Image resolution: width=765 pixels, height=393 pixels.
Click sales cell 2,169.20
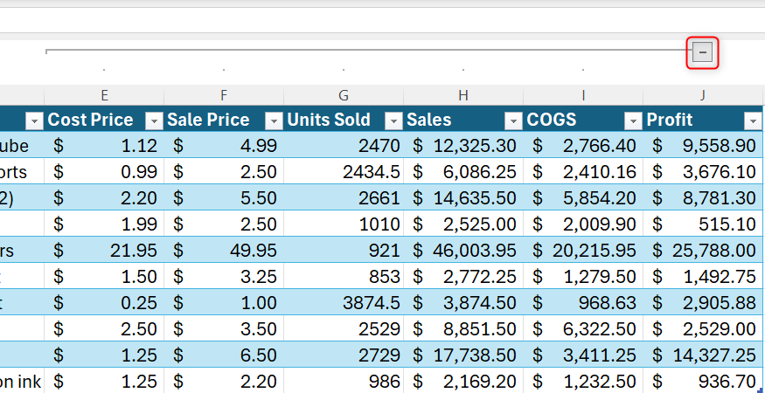[463, 381]
